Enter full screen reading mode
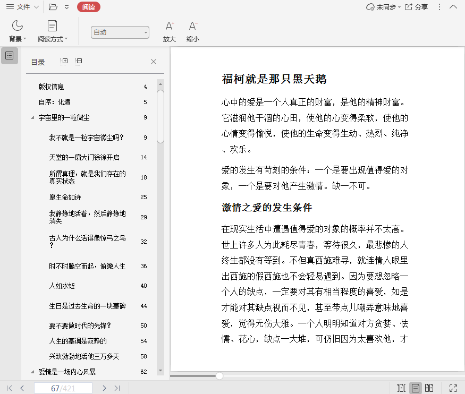Image resolution: width=465 pixels, height=394 pixels. click(x=453, y=388)
